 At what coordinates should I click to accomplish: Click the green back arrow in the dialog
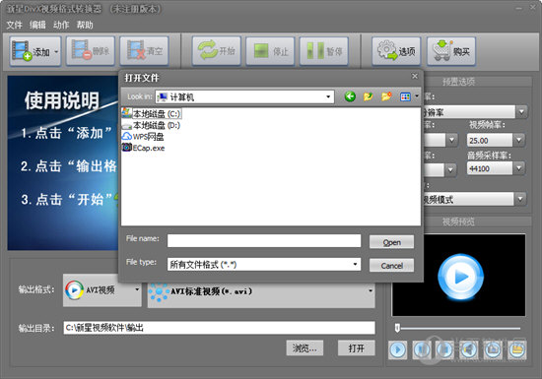(x=350, y=96)
